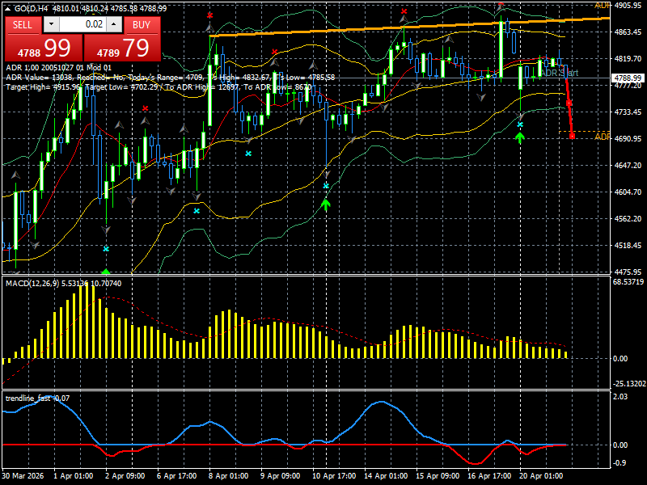The image size is (647, 485).
Task: Click the 4690.95 price axis label
Action: [x=628, y=138]
